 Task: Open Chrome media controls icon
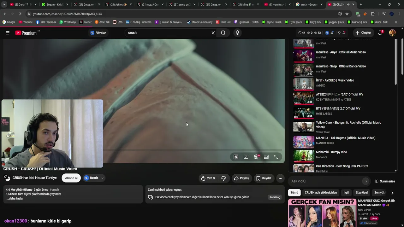click(x=384, y=14)
